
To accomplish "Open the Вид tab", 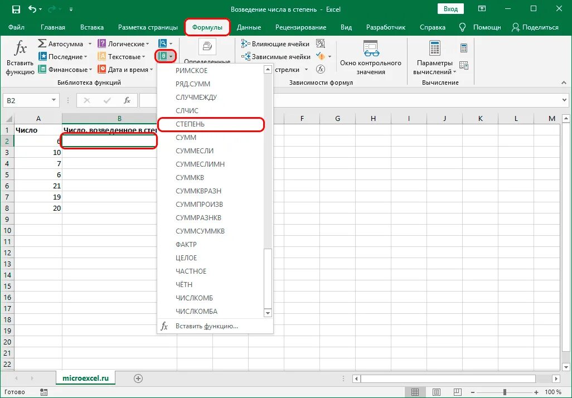I will tap(346, 27).
